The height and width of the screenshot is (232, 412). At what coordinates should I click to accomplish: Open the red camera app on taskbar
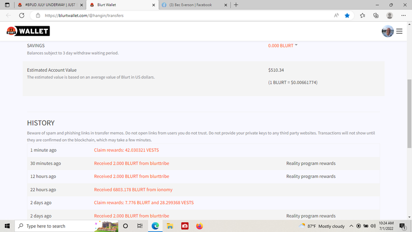click(x=185, y=226)
